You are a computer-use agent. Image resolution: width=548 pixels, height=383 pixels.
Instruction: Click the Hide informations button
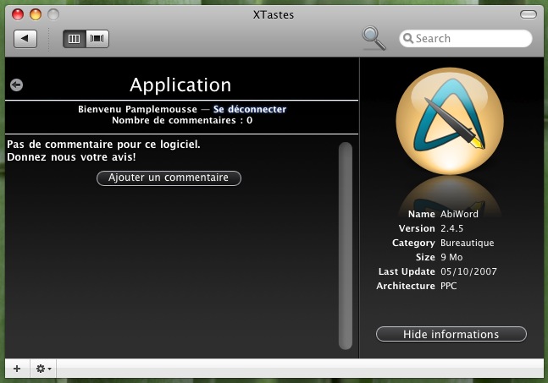451,334
